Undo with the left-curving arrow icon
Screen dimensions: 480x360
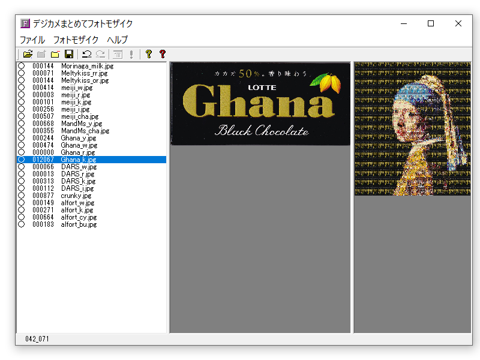tap(86, 54)
